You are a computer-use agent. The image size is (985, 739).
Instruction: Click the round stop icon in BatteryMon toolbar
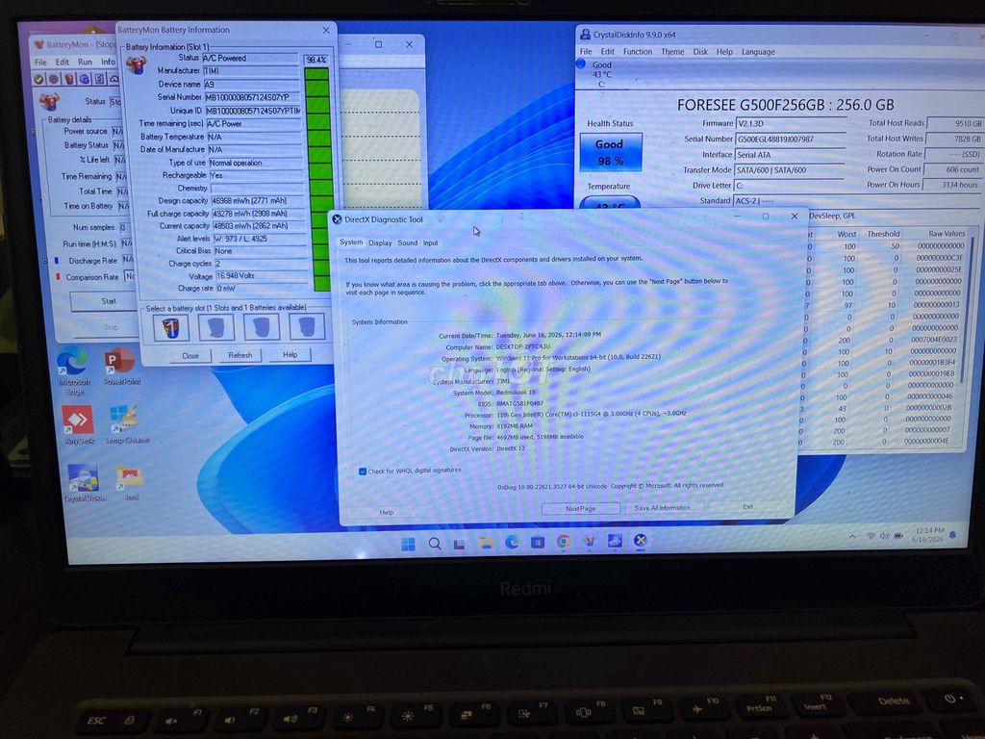coord(54,79)
